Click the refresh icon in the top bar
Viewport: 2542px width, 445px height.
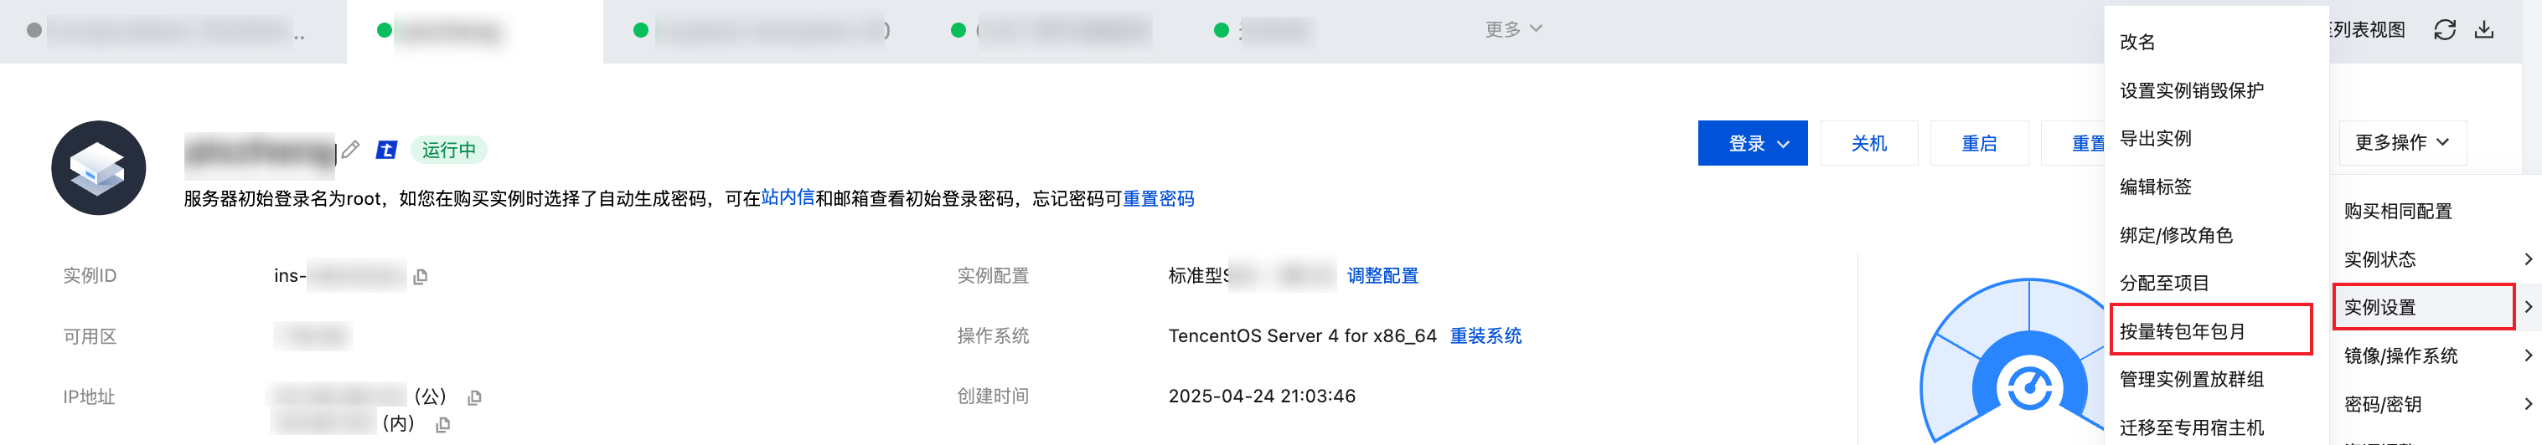pos(2444,29)
